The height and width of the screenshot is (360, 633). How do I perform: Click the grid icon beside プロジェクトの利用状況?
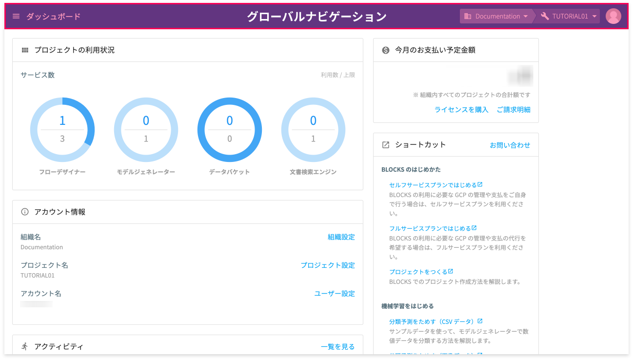25,50
